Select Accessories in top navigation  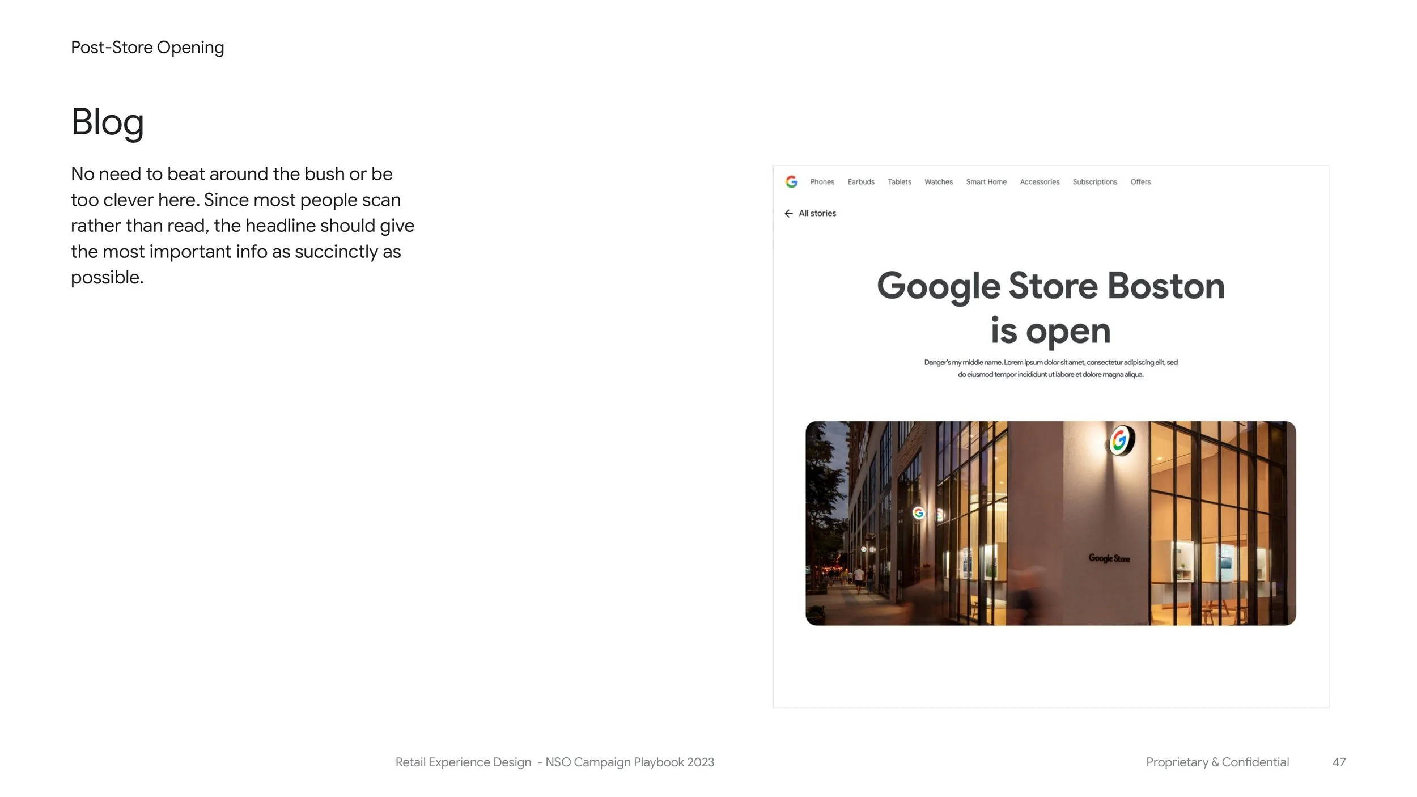tap(1039, 182)
